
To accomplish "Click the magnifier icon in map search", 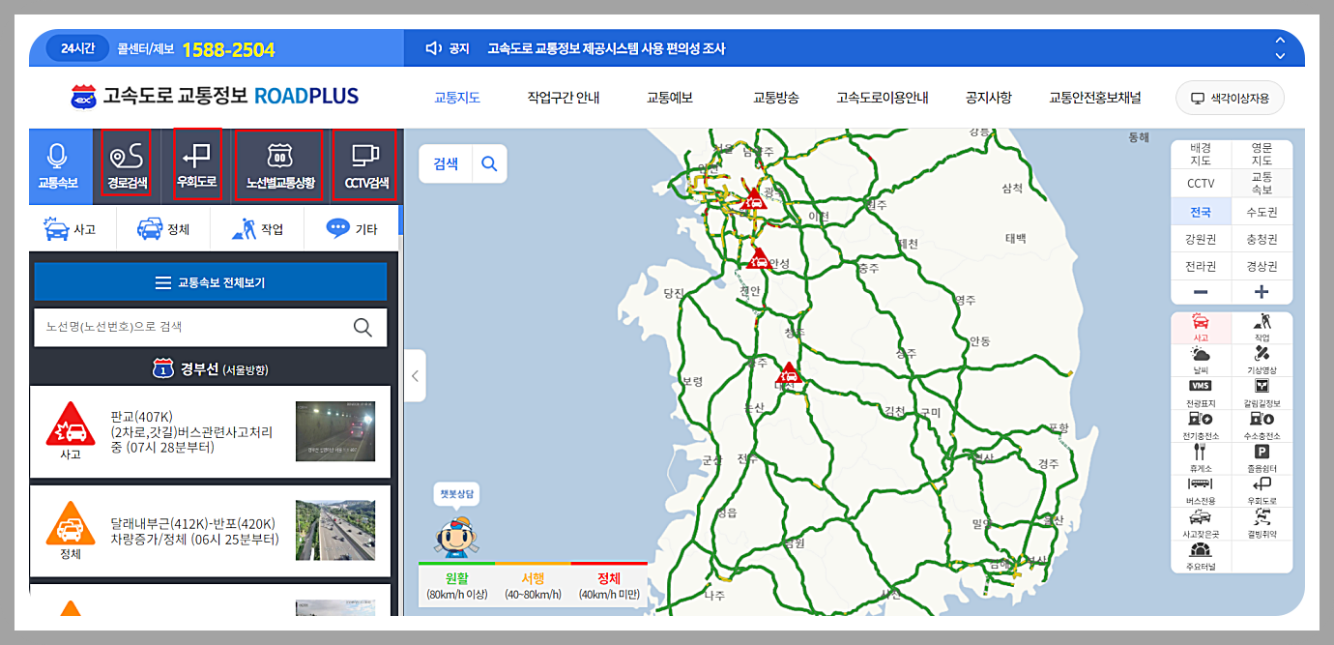I will [x=489, y=163].
